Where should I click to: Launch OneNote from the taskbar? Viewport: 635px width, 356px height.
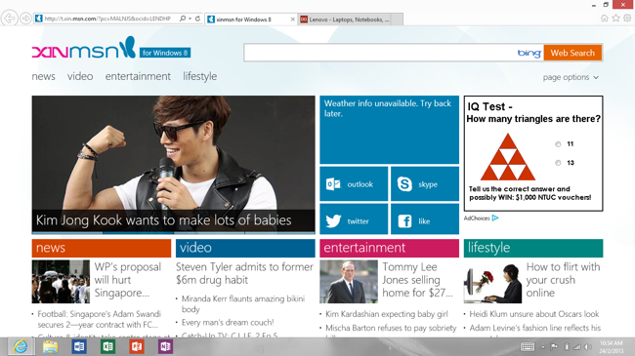tap(165, 346)
